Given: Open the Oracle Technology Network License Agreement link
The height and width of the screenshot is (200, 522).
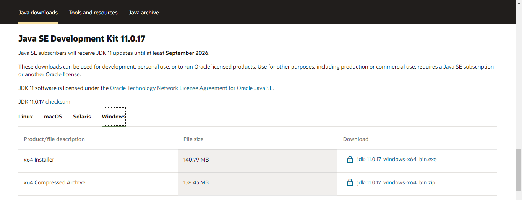Looking at the screenshot, I should (191, 88).
